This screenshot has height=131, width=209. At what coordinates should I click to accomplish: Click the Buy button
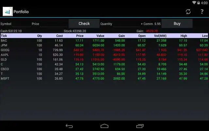177,24
